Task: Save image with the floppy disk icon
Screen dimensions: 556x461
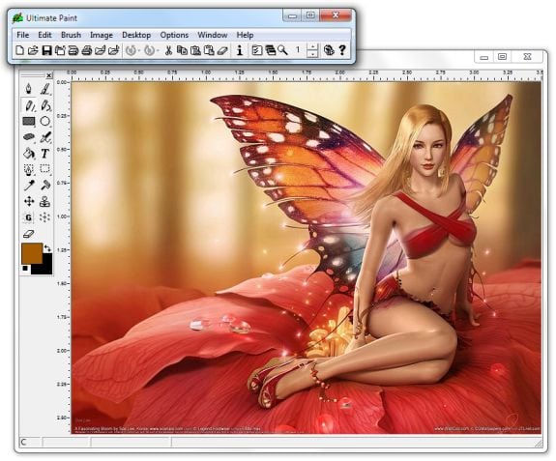Action: (x=46, y=50)
